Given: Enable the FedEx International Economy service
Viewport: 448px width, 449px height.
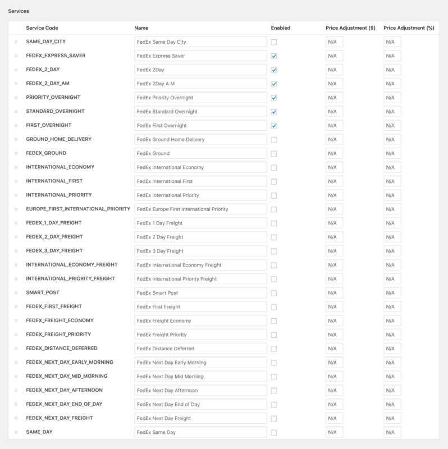Looking at the screenshot, I should (273, 167).
